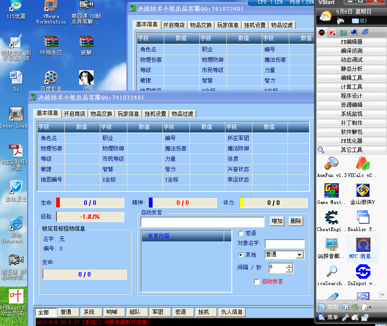The width and height of the screenshot is (387, 326).
Task: Click the 增加 button
Action: point(277,221)
